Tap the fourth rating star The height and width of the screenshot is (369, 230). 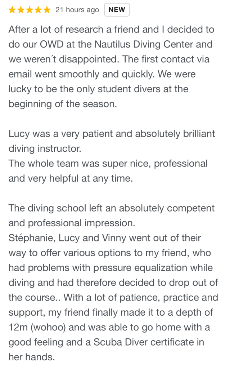coord(38,10)
